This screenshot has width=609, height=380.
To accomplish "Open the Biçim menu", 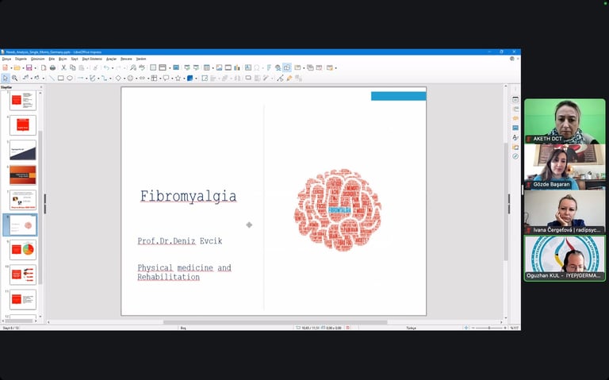I will point(63,59).
